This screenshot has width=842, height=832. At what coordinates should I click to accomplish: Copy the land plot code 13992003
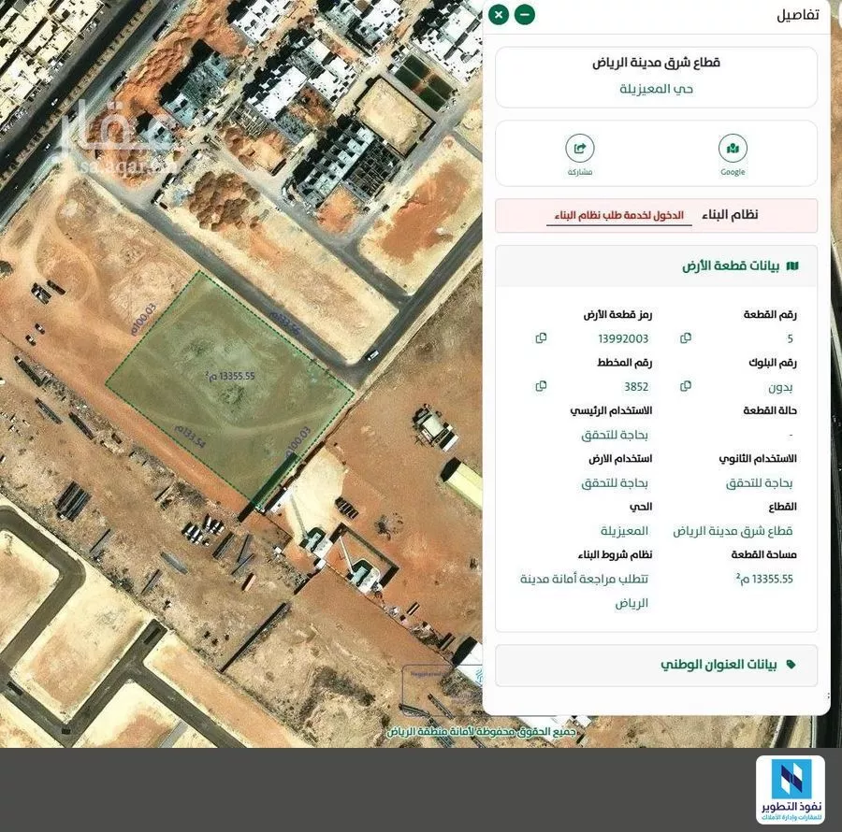coord(541,337)
